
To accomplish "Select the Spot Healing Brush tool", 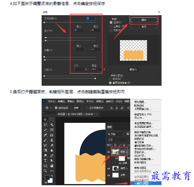I will click(52, 135).
